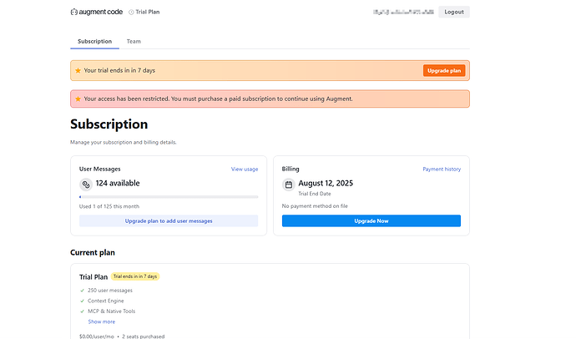Click the Your access has been restricted message
This screenshot has width=576, height=339.
218,99
